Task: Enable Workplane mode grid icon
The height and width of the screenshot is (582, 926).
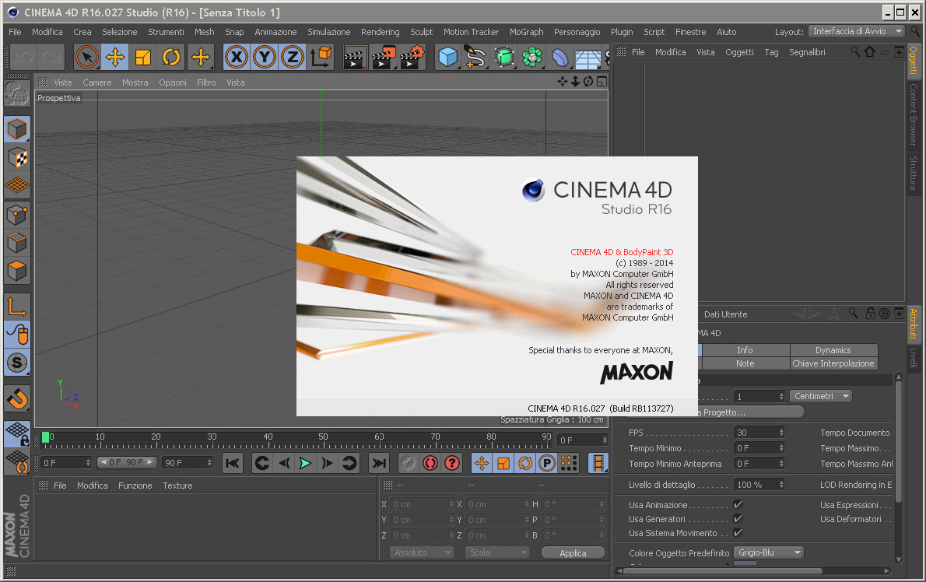Action: 17,185
